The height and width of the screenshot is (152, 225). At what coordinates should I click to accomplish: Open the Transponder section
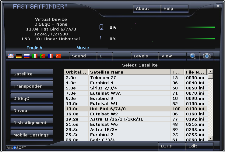pyautogui.click(x=32, y=86)
